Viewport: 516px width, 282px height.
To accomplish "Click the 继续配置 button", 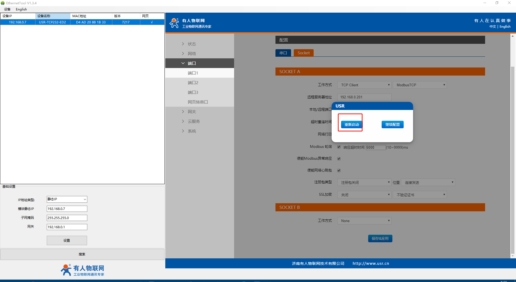I will [x=392, y=124].
